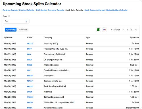Image resolution: width=142 pixels, height=109 pixels.
Task: Open the Stock Buyback Calendar link
Action: click(95, 10)
